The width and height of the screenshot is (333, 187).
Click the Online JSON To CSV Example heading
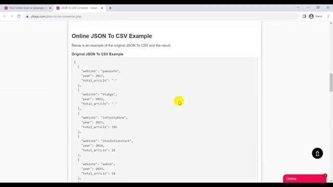112,36
